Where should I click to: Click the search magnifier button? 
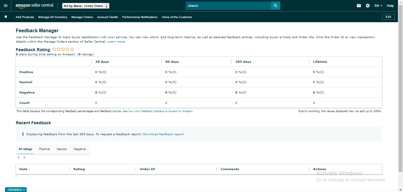click(275, 6)
